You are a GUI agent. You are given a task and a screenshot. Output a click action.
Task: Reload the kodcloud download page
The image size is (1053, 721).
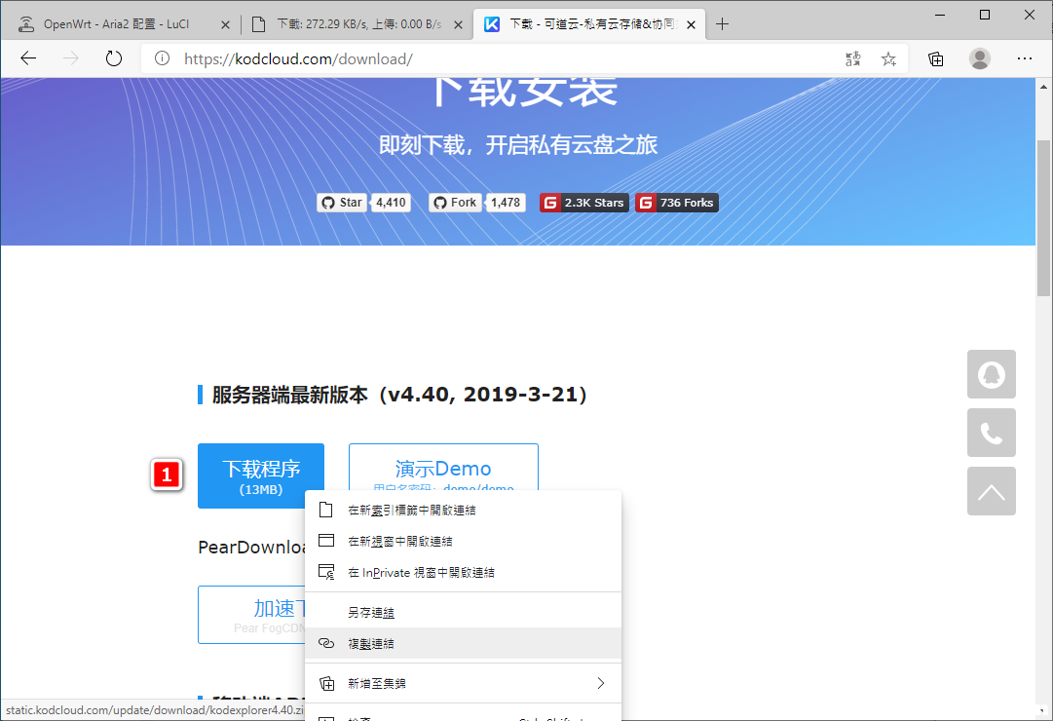114,58
